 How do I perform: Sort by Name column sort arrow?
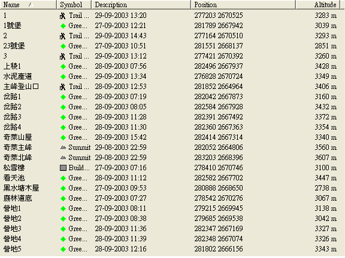tap(31, 4)
